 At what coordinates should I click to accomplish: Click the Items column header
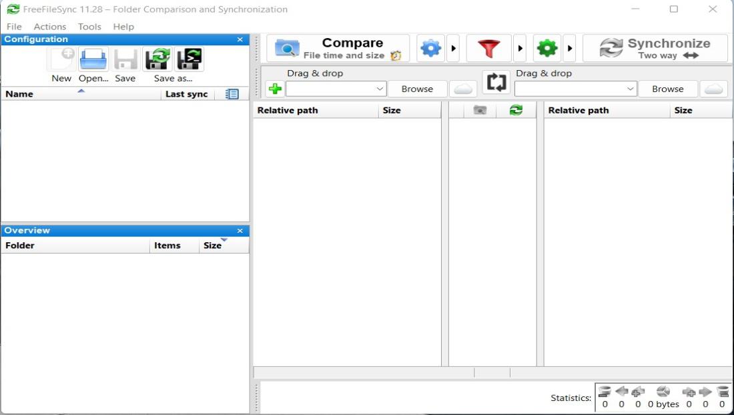point(174,245)
